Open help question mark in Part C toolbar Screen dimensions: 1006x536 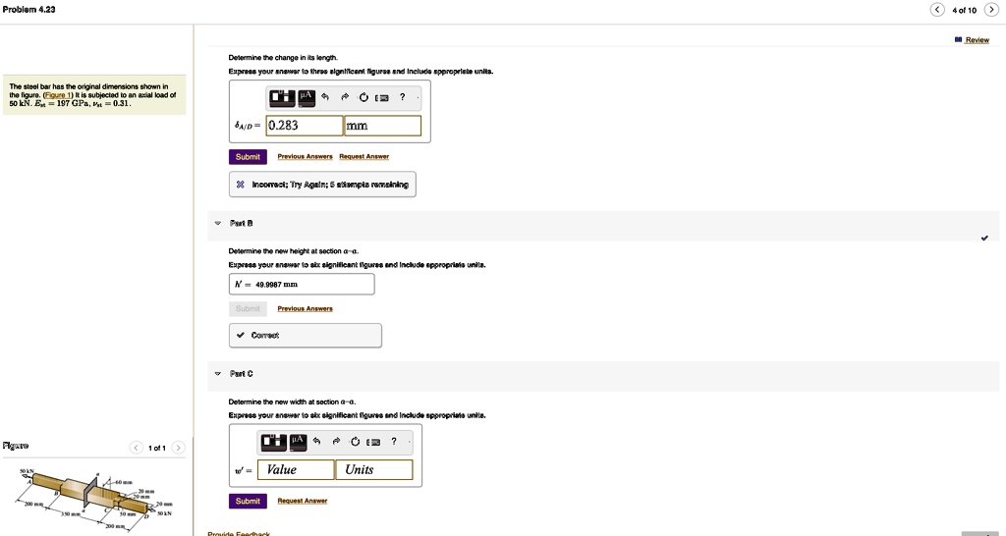(393, 441)
